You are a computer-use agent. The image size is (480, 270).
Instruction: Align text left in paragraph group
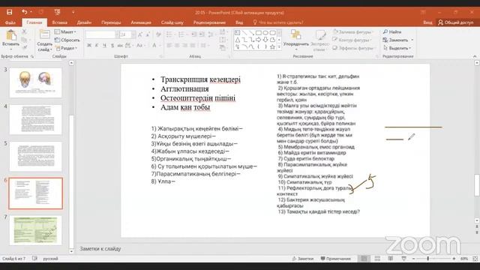tap(169, 46)
